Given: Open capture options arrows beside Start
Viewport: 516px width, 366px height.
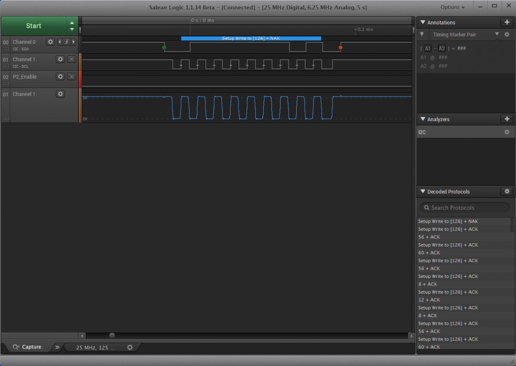Looking at the screenshot, I should pos(72,26).
